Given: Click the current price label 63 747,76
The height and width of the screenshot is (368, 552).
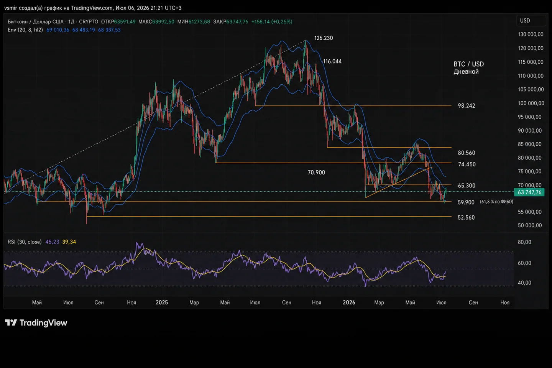Looking at the screenshot, I should click(530, 192).
